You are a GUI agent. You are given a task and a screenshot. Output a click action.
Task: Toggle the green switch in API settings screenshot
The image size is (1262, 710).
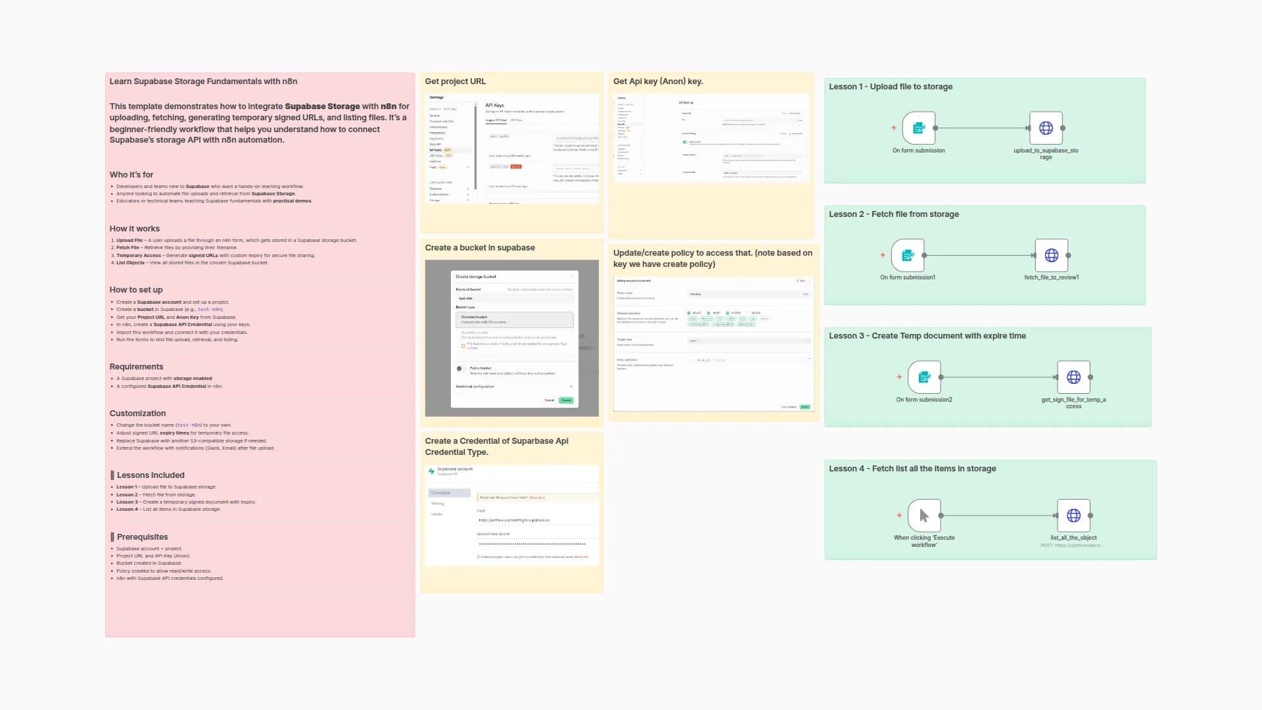pos(685,141)
